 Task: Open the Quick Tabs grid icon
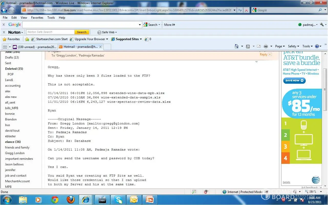coord(5,47)
